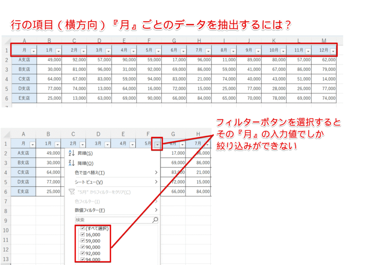The image size is (371, 265).
Task: Click A支店 8月 value 11,000
Action: 224,60
